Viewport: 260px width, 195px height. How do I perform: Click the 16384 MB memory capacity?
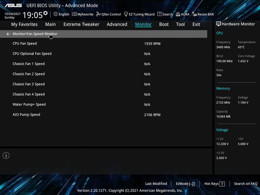(223, 117)
